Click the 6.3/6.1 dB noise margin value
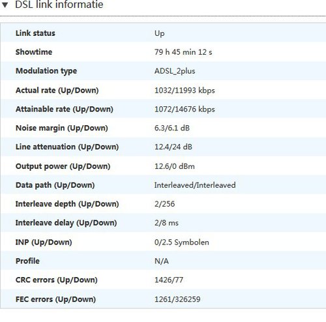 [x=172, y=128]
